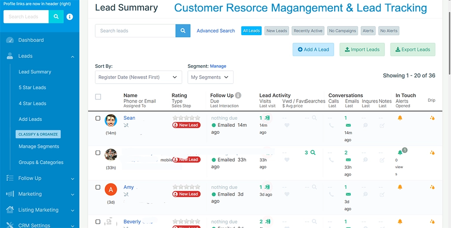Image resolution: width=451 pixels, height=228 pixels.
Task: Click the email envelope icon in Sean's row
Action: click(348, 125)
